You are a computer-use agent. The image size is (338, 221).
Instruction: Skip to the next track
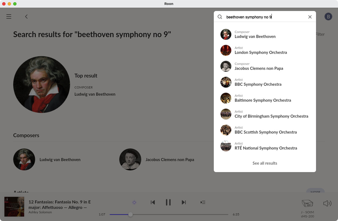pyautogui.click(x=184, y=202)
